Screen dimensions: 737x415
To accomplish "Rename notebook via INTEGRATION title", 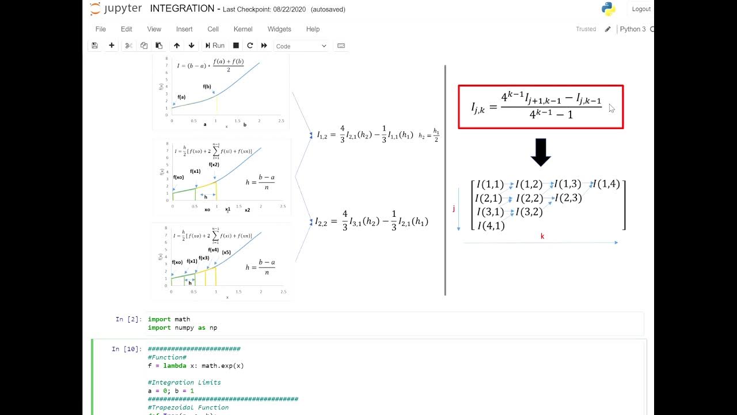I will pos(181,9).
